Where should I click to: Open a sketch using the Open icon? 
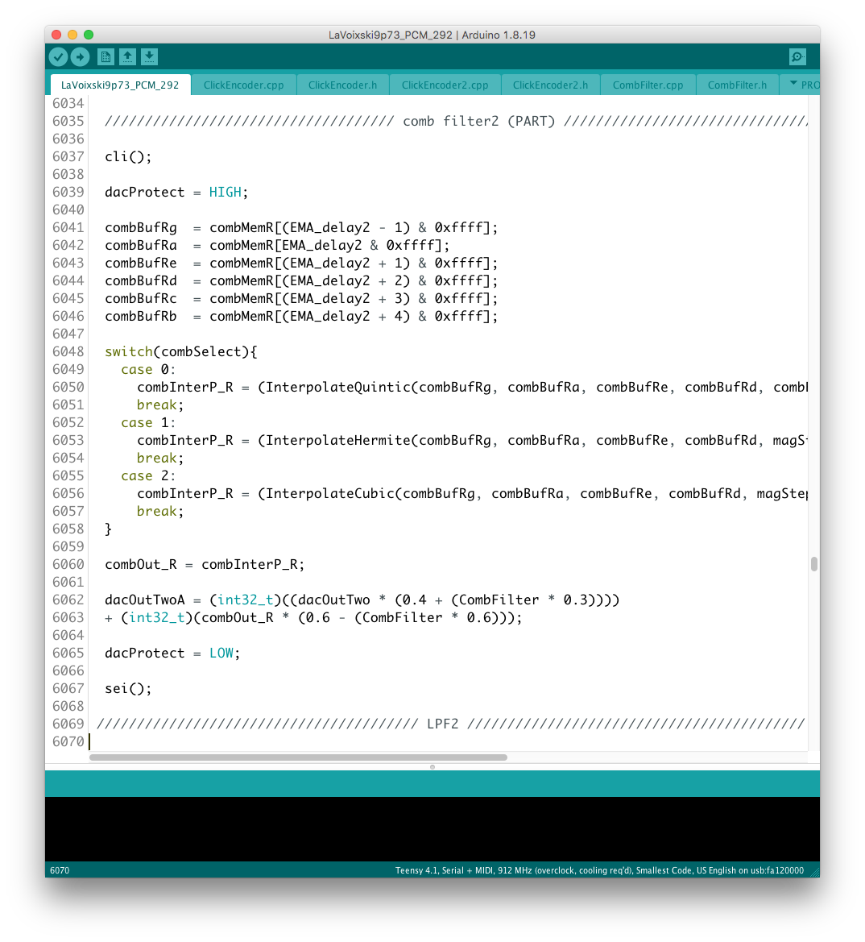tap(127, 56)
